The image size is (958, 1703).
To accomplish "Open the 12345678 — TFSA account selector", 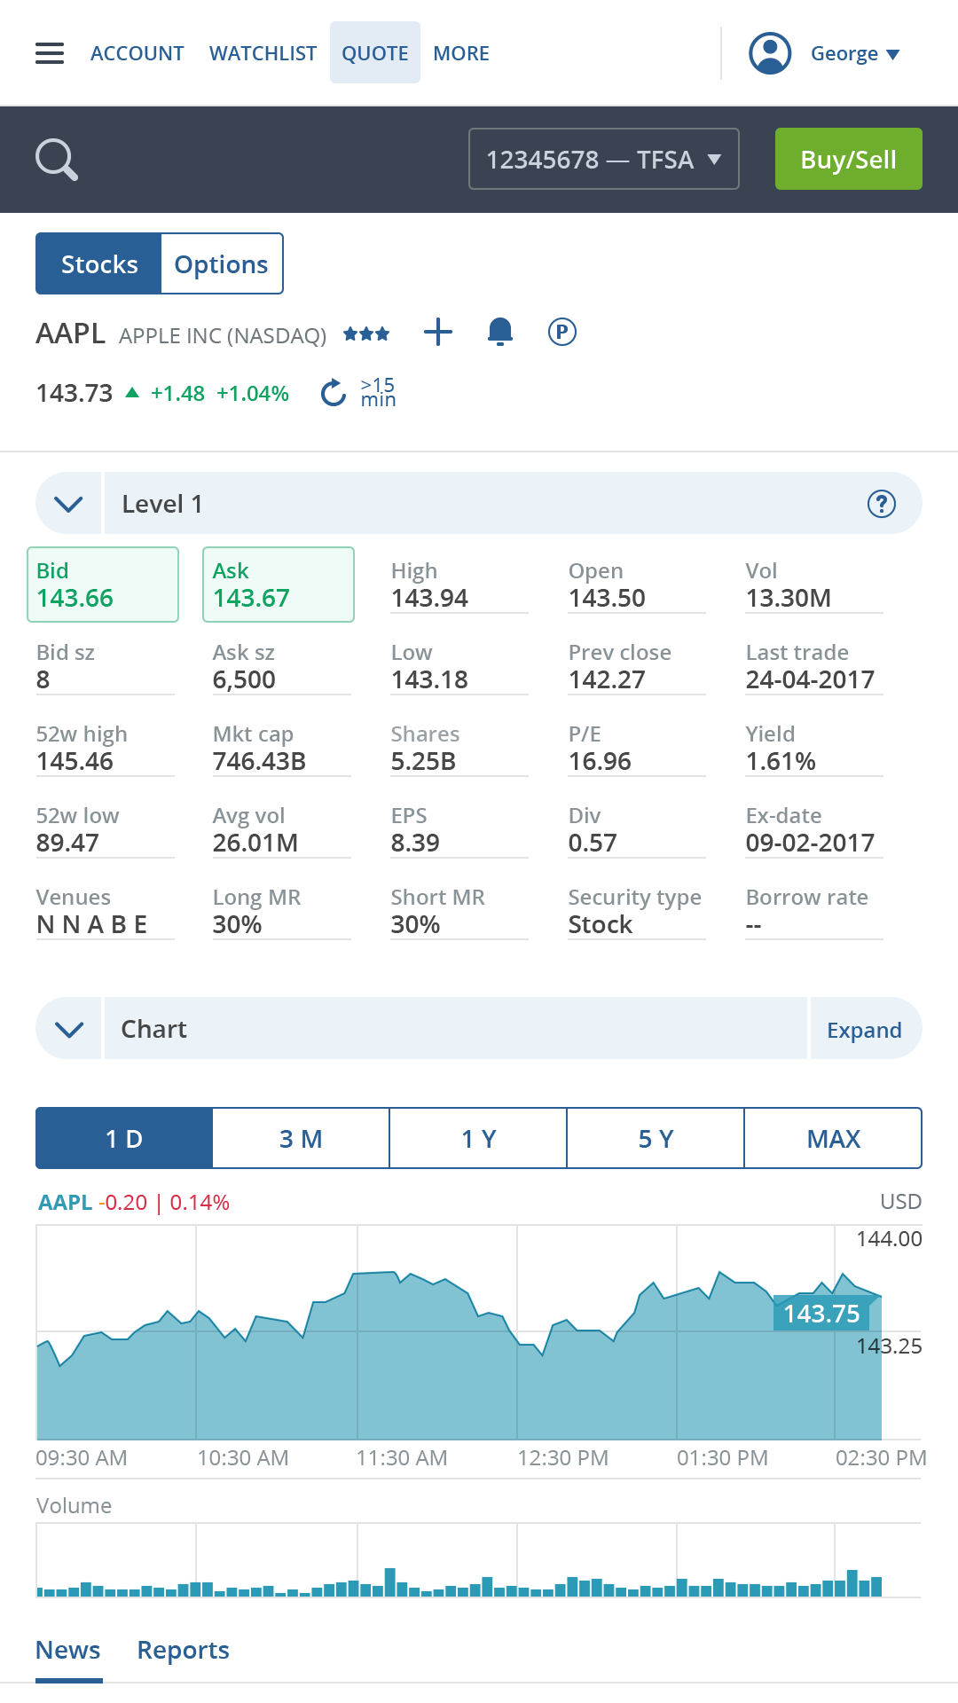I will [x=604, y=159].
